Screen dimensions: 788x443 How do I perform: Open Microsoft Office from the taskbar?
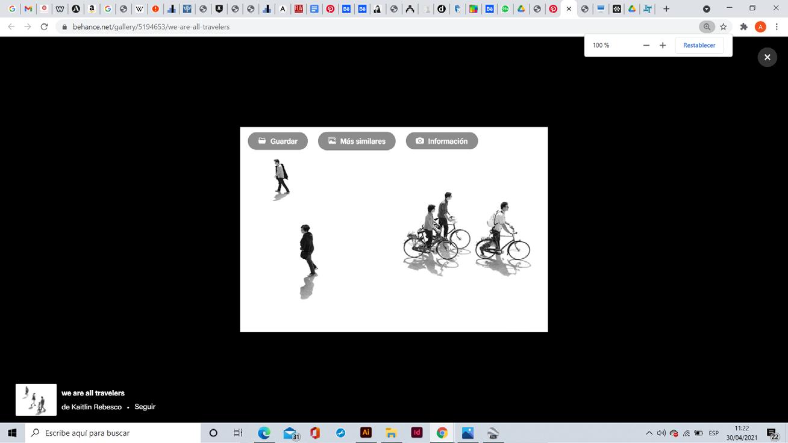(314, 433)
